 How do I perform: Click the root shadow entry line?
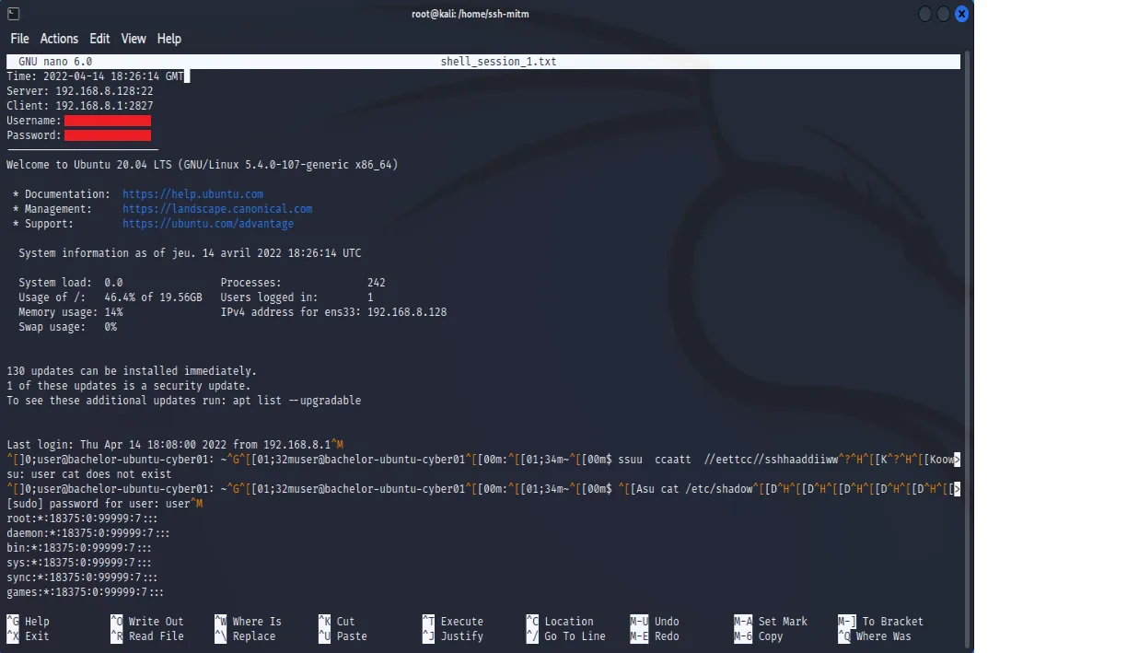click(x=82, y=519)
